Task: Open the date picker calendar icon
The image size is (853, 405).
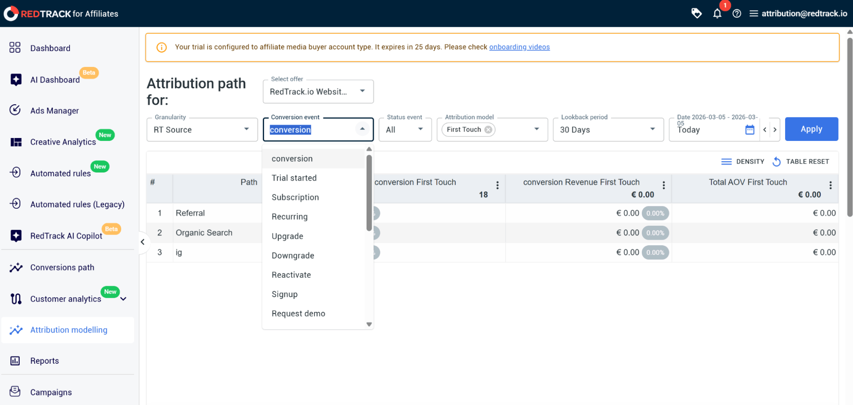Action: (x=750, y=129)
